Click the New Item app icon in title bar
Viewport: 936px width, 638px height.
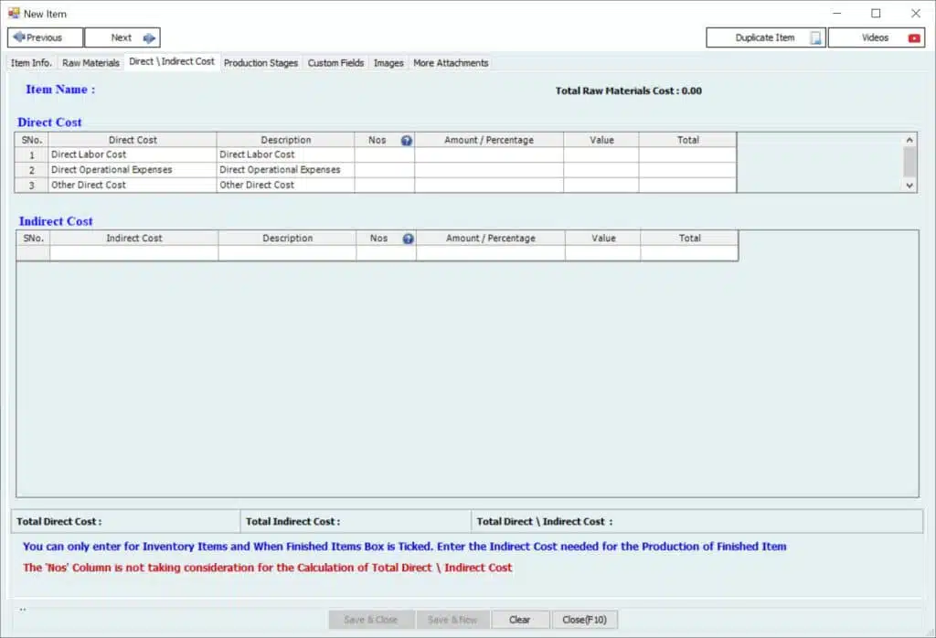(14, 13)
